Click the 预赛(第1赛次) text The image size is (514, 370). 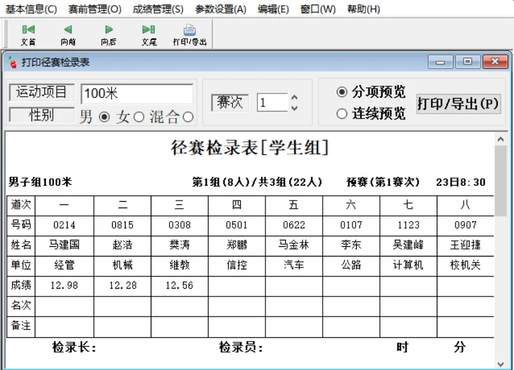click(x=383, y=182)
